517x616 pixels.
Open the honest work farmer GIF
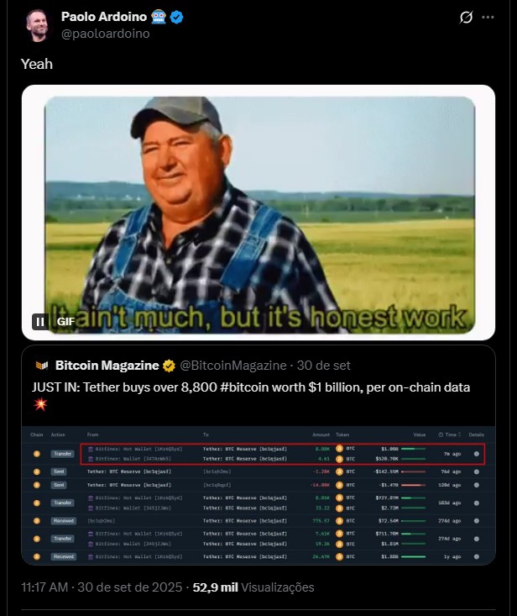pos(258,213)
